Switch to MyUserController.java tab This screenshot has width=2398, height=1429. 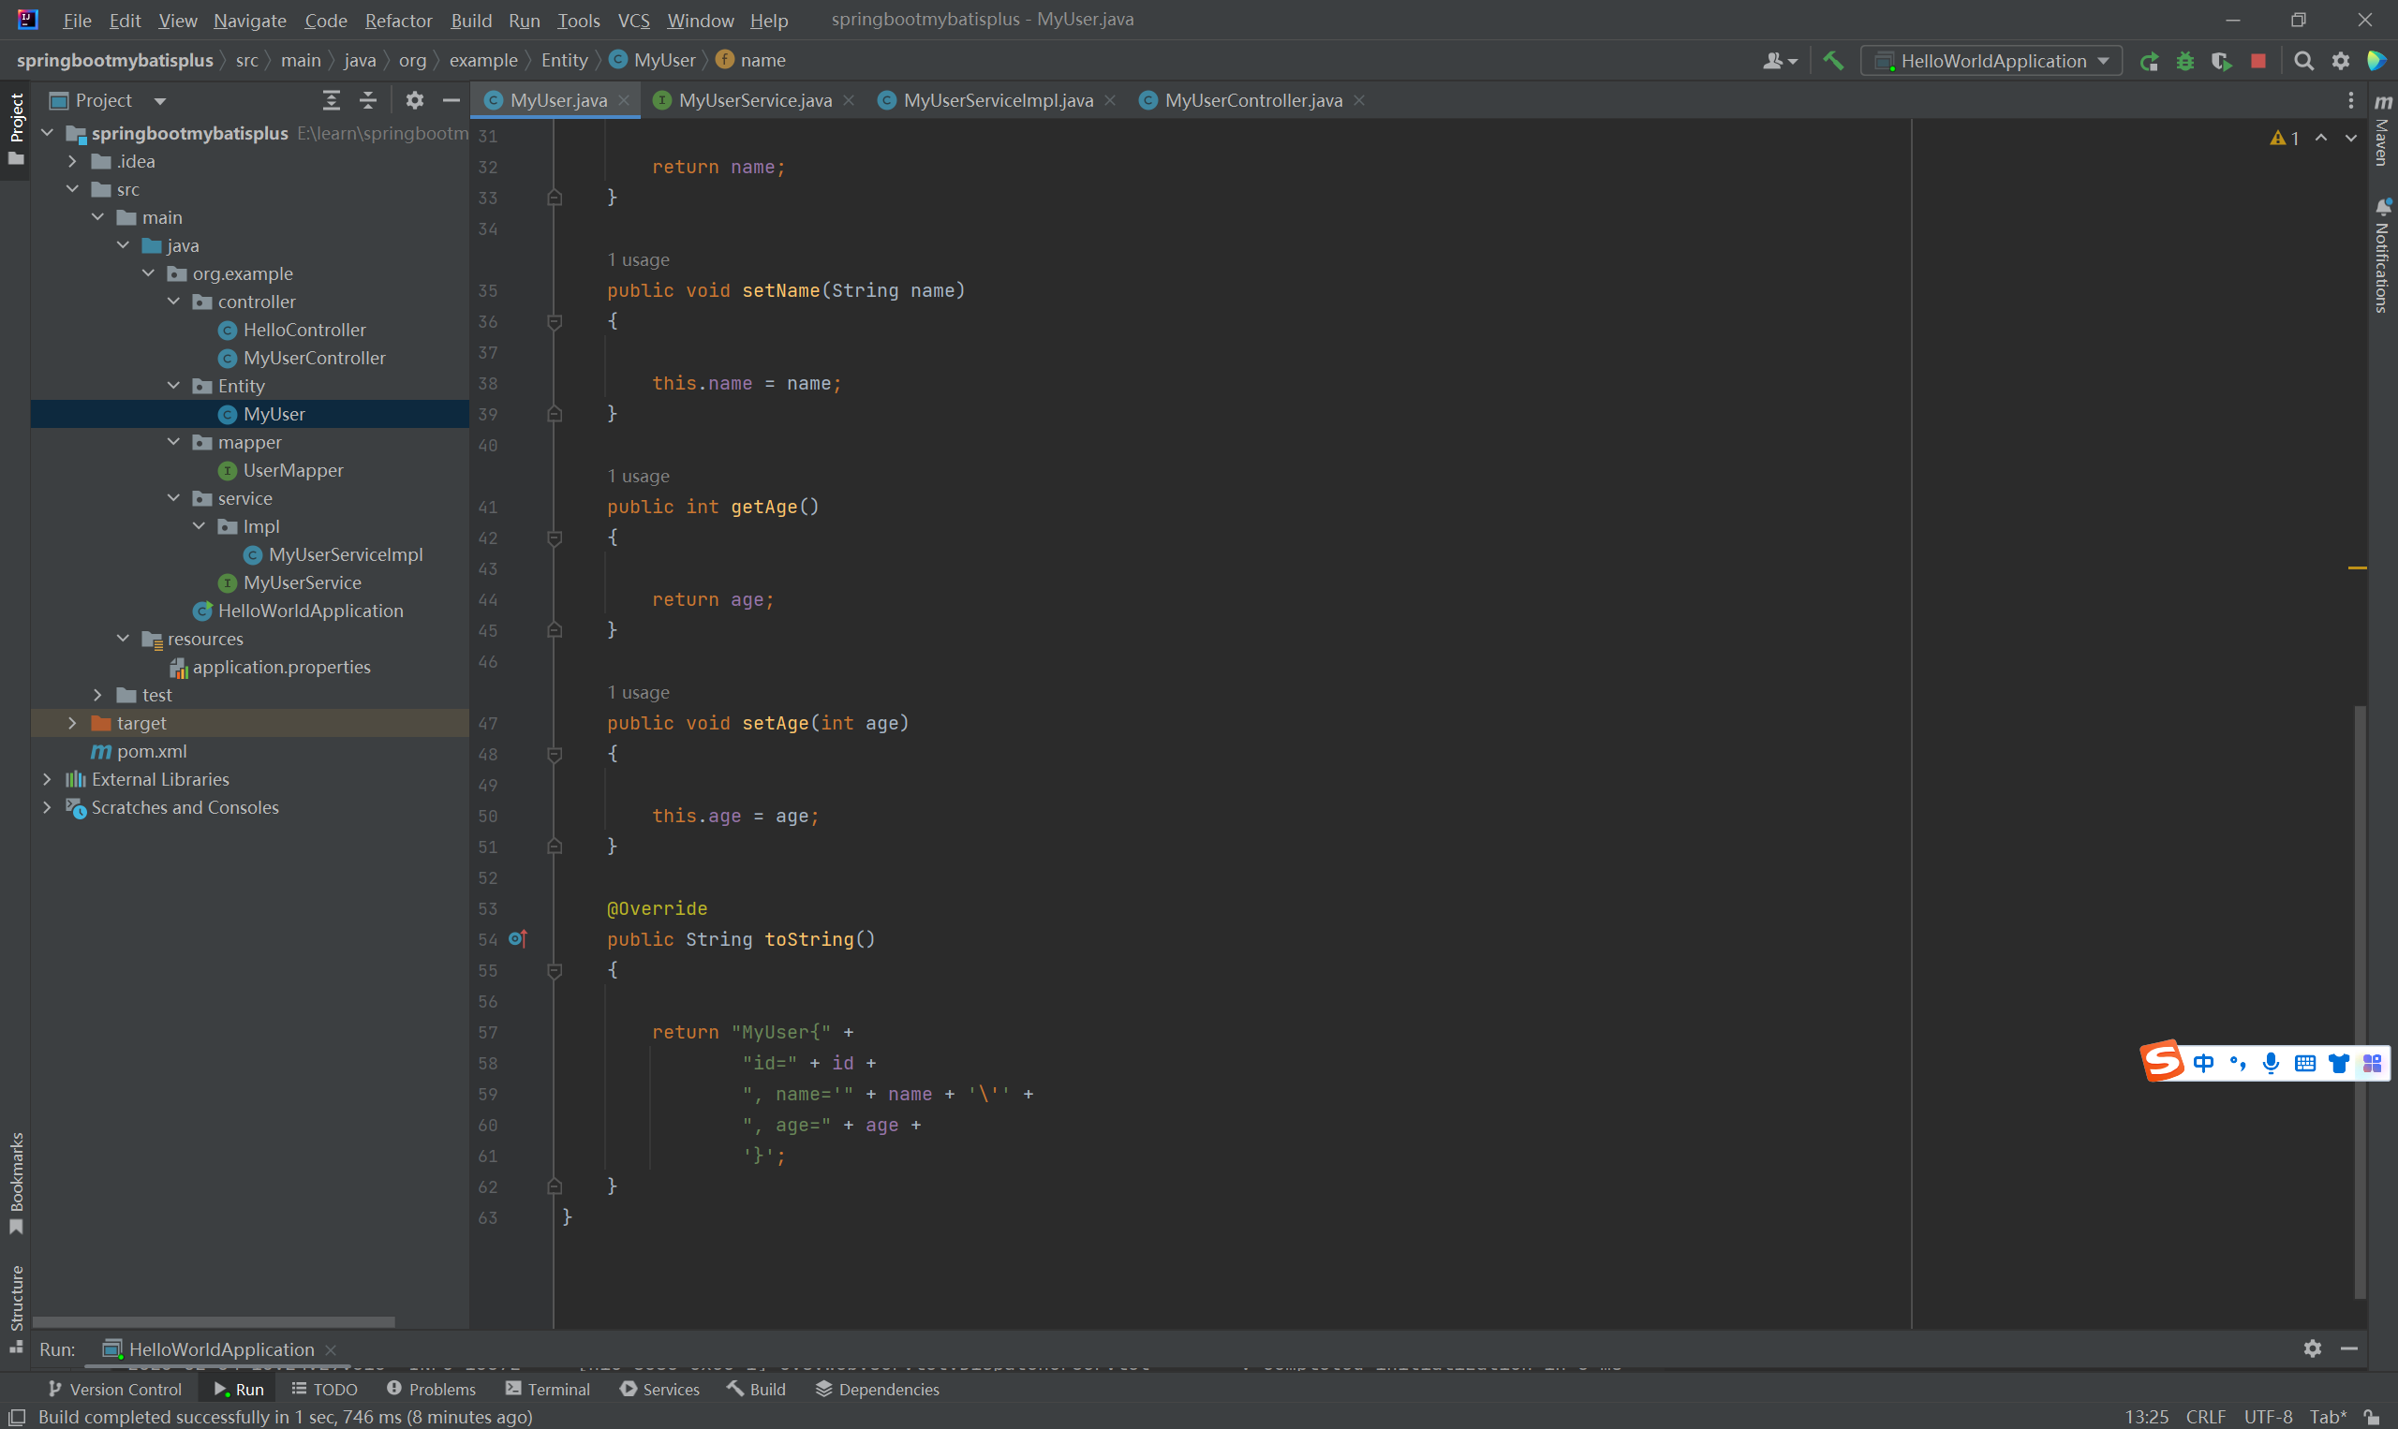[1251, 100]
